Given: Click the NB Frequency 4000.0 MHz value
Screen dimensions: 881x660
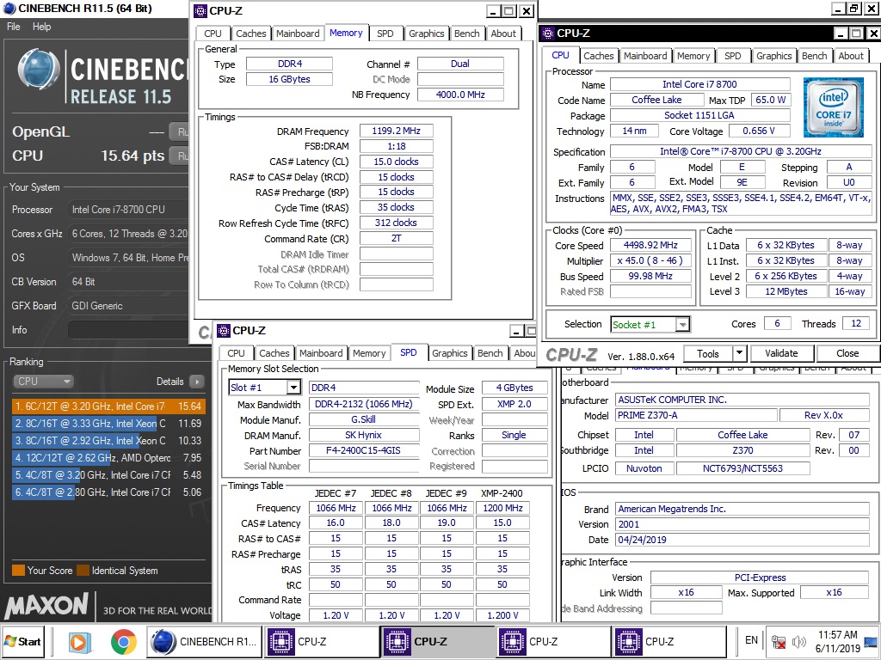Looking at the screenshot, I should point(460,95).
